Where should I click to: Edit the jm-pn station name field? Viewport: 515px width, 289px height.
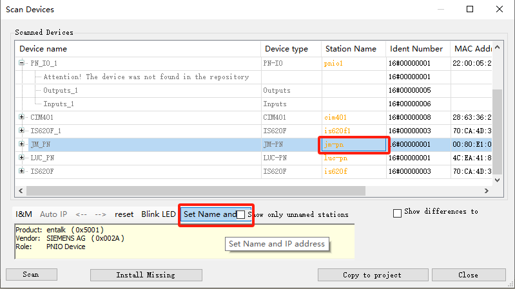pyautogui.click(x=353, y=145)
